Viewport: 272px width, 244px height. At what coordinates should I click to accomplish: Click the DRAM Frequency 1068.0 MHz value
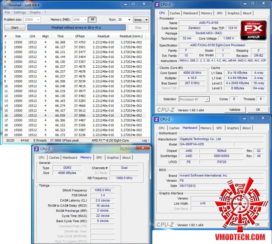click(x=103, y=190)
